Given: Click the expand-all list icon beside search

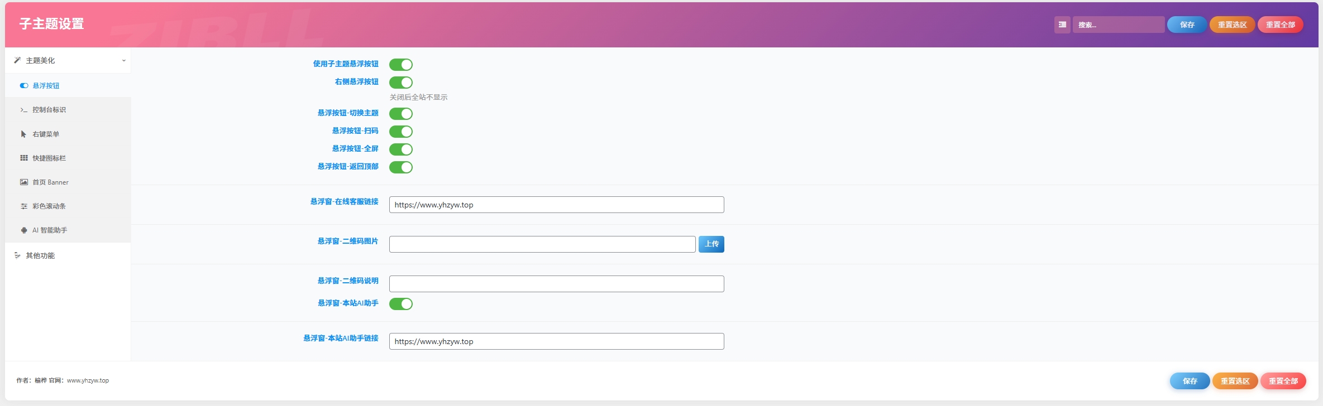Looking at the screenshot, I should coord(1062,25).
